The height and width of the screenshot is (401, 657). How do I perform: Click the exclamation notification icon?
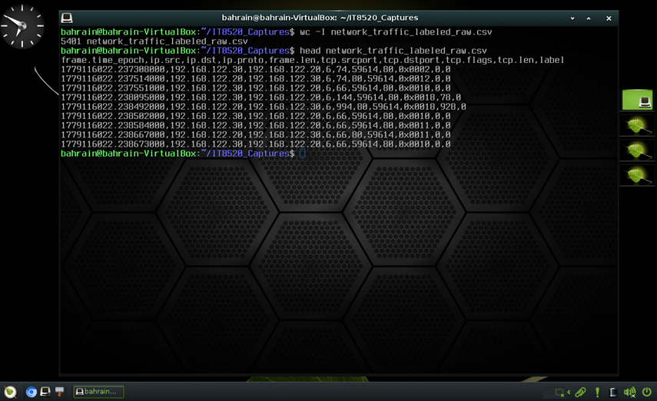(x=597, y=393)
